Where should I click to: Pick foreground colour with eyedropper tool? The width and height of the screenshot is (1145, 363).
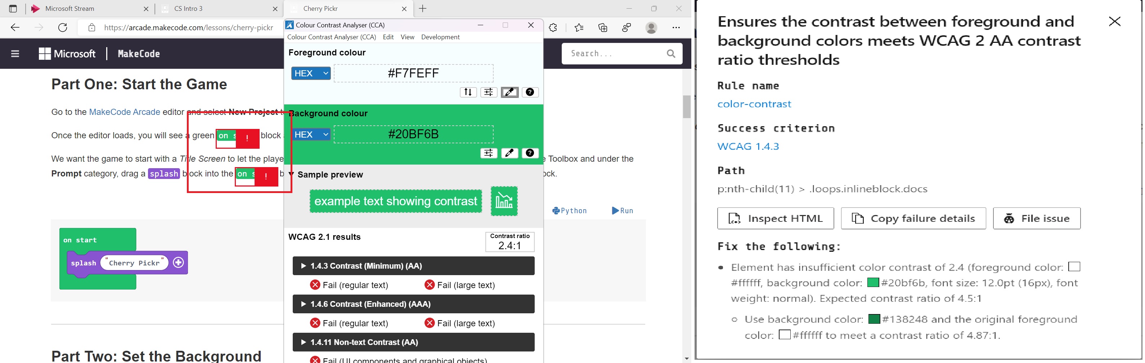pos(509,92)
